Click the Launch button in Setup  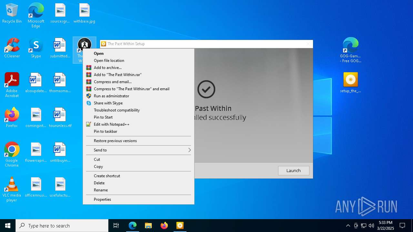click(x=294, y=170)
